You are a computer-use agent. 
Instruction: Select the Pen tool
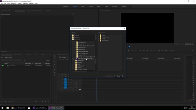tap(55, 70)
